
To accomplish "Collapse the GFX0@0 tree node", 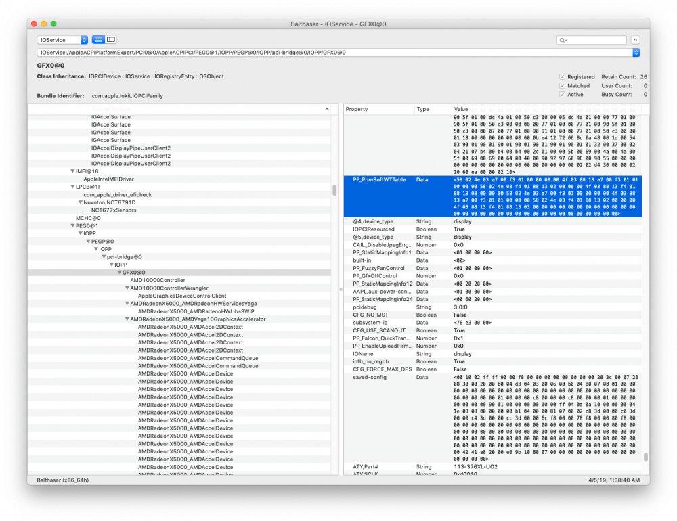I will (x=119, y=273).
